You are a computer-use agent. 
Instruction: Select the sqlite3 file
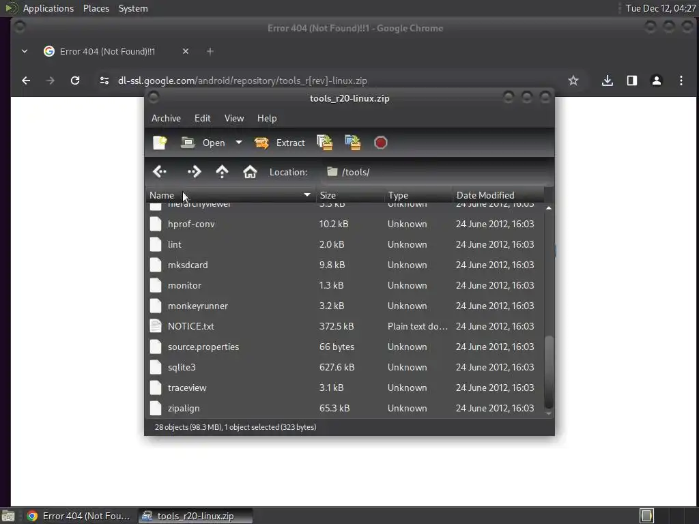pyautogui.click(x=344, y=367)
